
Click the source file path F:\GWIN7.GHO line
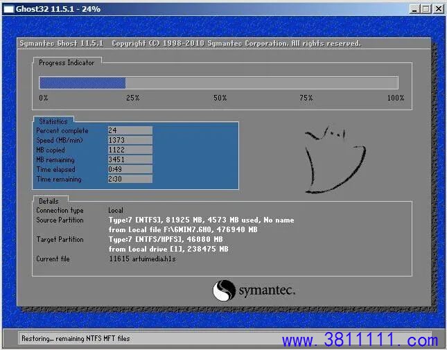[183, 229]
